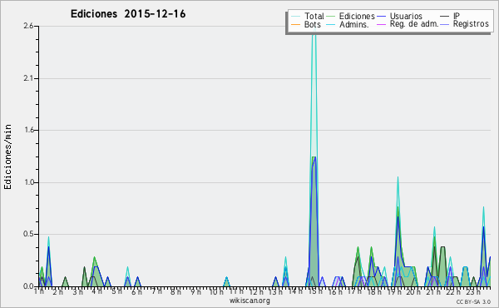Click the y-axis value 1.6

tap(28, 130)
